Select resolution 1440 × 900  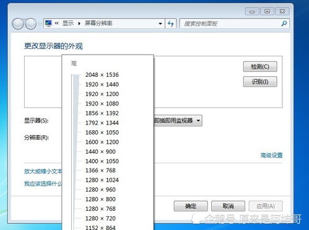pos(100,152)
